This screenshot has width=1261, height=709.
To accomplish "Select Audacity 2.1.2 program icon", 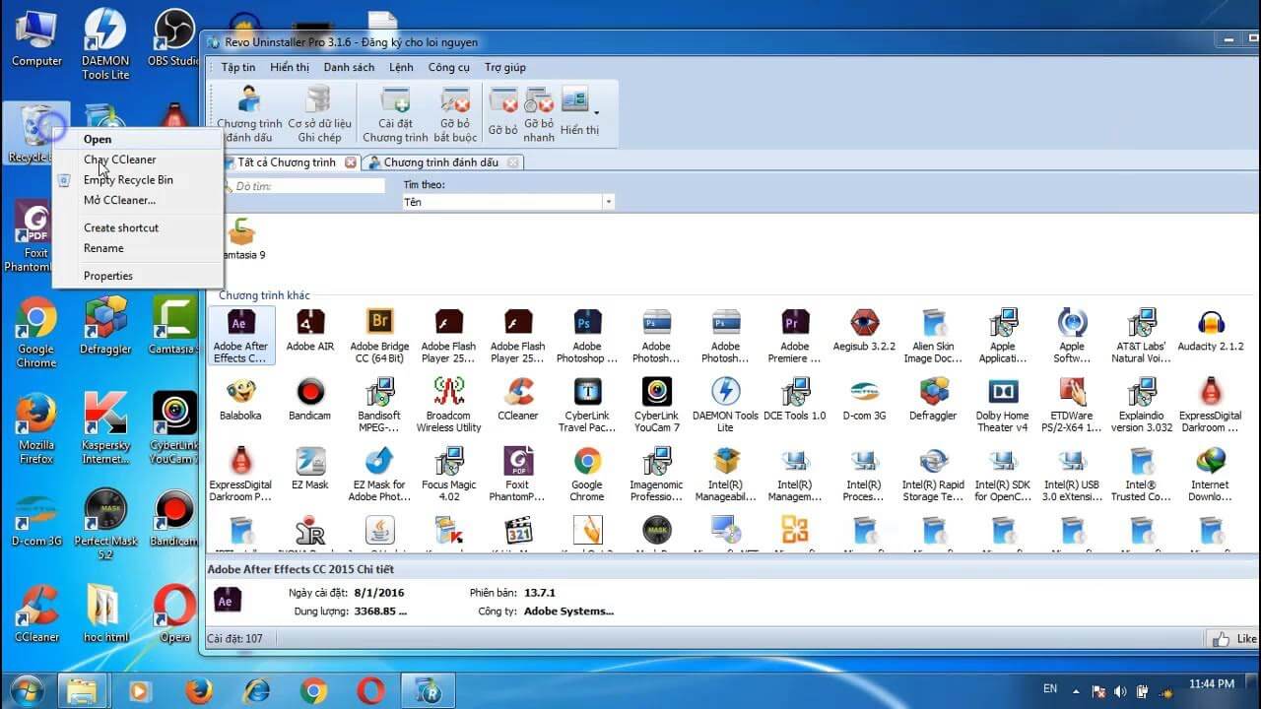I will (1211, 330).
